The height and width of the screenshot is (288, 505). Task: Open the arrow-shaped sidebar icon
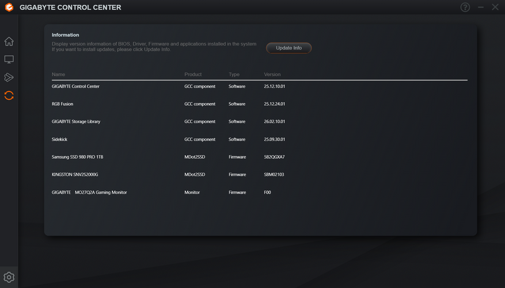point(9,77)
